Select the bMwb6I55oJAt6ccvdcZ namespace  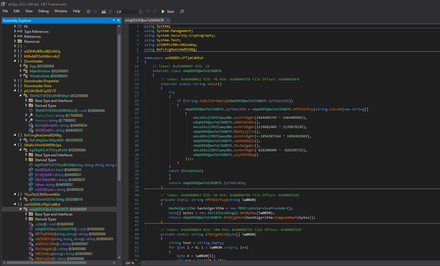point(42,56)
